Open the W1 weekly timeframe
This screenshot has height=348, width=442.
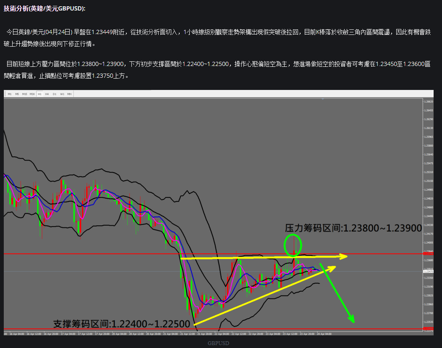tap(62, 94)
